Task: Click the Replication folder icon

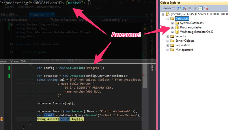Action: (x=172, y=45)
